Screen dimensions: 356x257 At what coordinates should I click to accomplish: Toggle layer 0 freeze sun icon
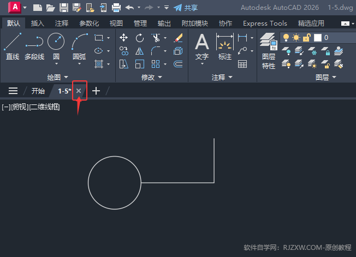[x=296, y=38]
